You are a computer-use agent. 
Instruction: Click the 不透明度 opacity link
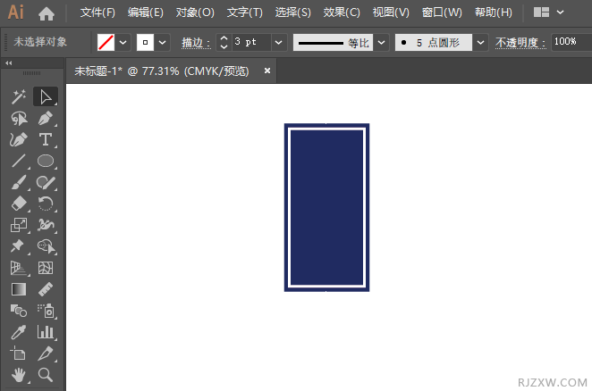[520, 42]
